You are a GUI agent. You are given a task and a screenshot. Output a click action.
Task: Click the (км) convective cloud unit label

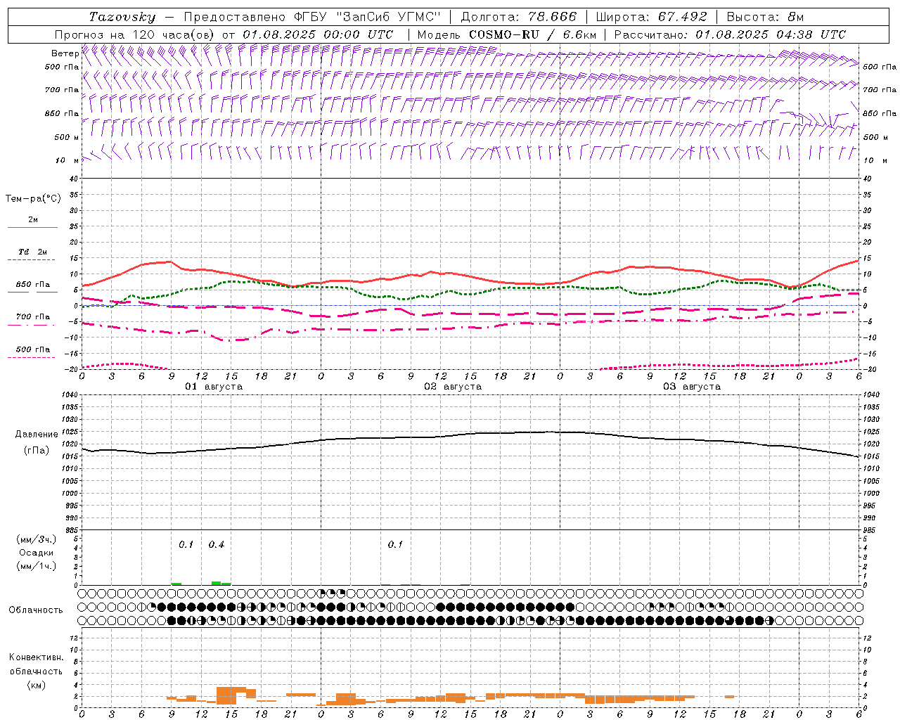click(36, 685)
